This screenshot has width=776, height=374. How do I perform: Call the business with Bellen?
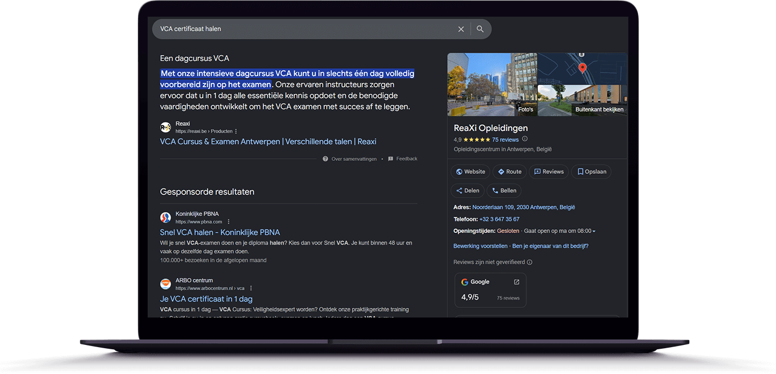point(504,190)
